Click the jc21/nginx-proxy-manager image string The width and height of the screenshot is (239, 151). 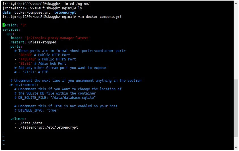57,38
